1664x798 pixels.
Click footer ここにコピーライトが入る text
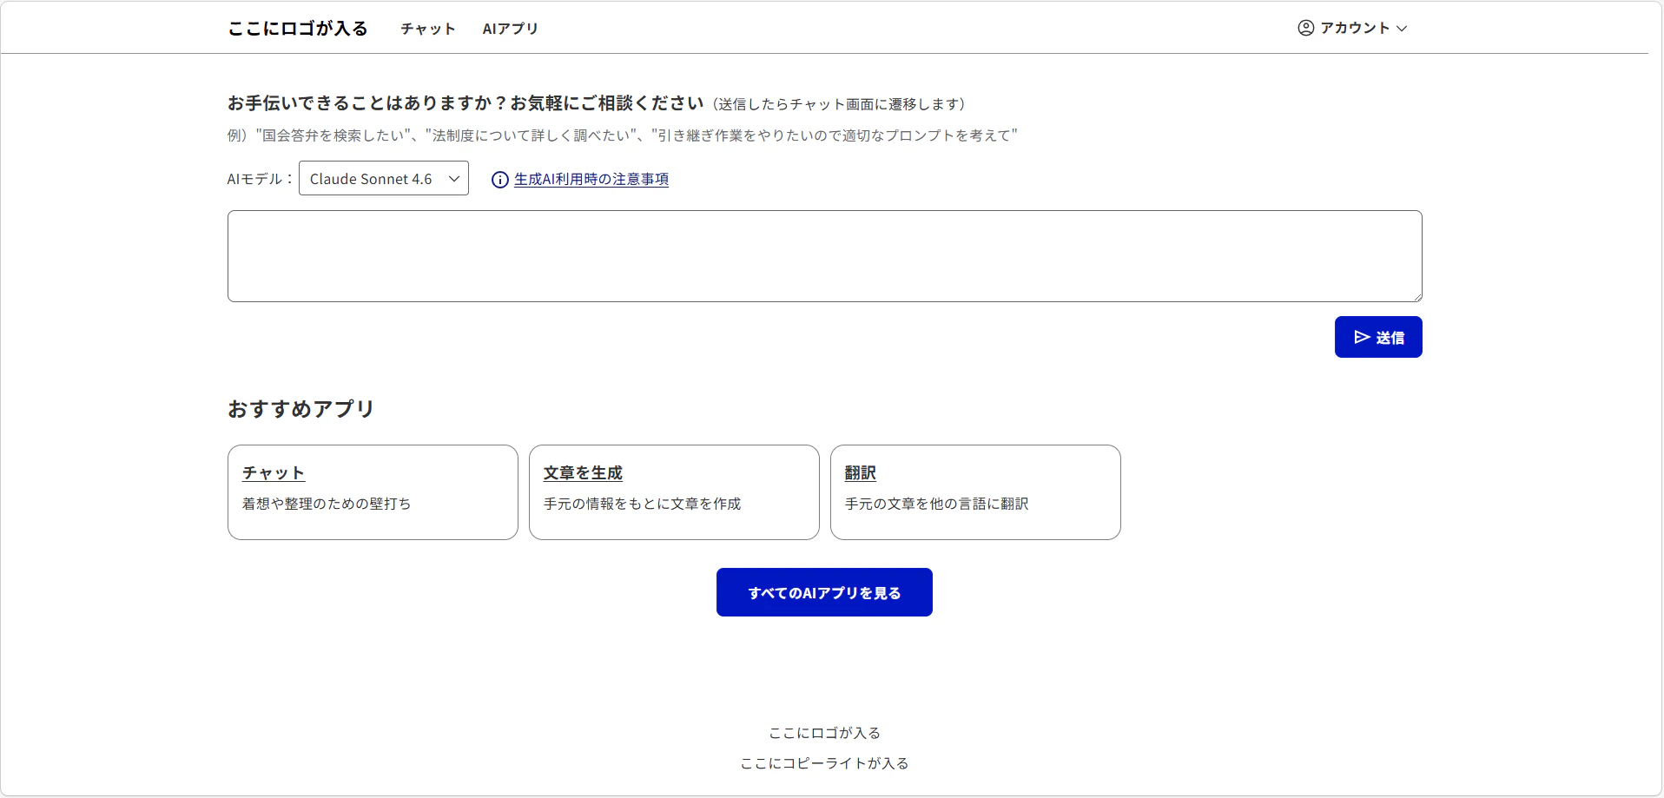824,763
